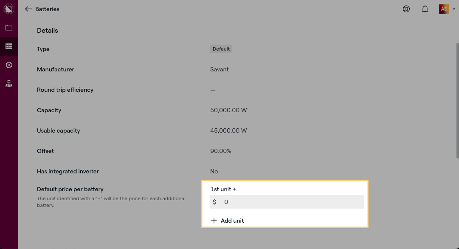Open the folder section in the sidebar
Image resolution: width=459 pixels, height=249 pixels.
[x=9, y=28]
